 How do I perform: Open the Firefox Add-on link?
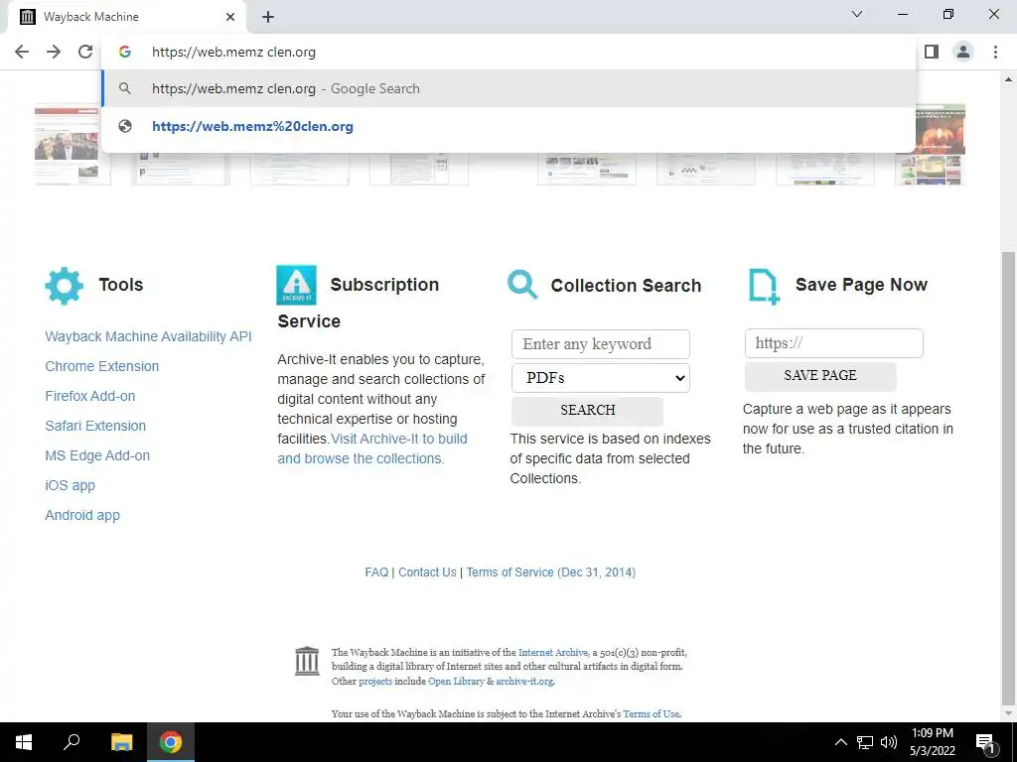click(x=90, y=396)
